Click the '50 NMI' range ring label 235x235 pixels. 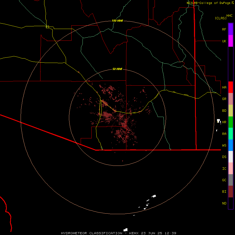[x=117, y=69]
